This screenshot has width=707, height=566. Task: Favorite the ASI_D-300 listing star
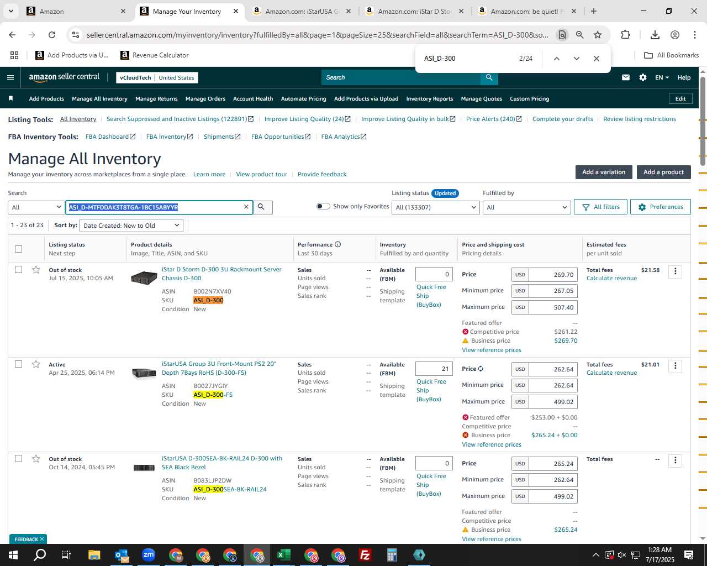pos(36,270)
